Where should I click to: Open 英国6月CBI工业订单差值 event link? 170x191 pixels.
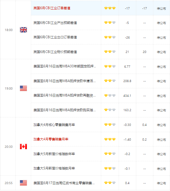(52, 8)
